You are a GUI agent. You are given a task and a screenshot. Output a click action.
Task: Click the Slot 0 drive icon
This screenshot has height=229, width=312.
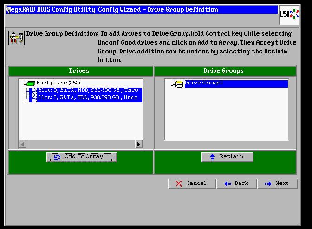click(32, 91)
